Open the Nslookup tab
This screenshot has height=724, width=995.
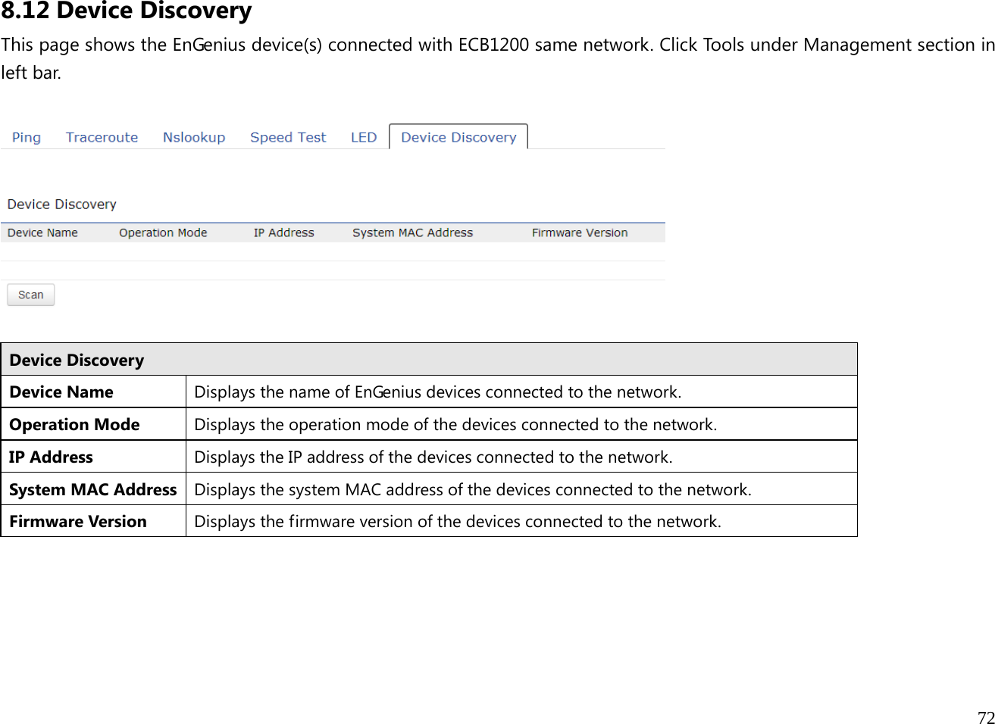[x=194, y=137]
